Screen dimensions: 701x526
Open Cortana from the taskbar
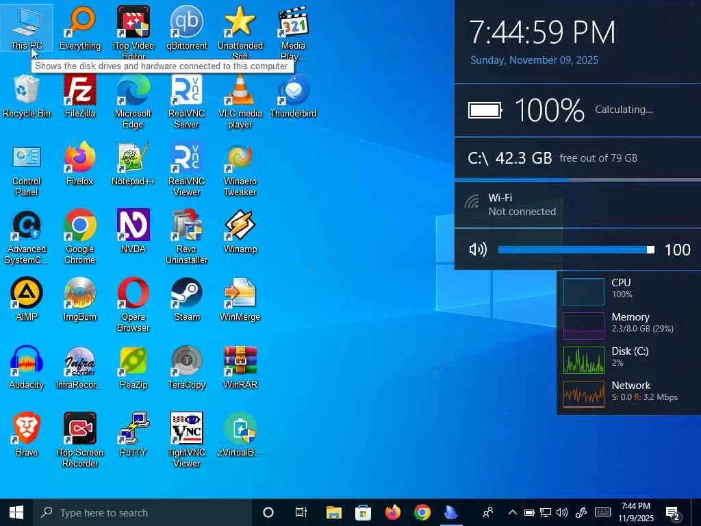268,512
